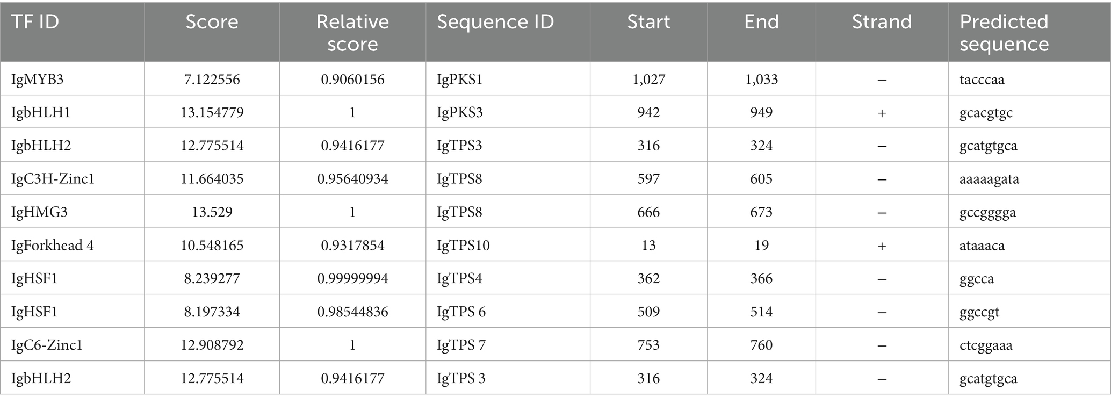Image resolution: width=1111 pixels, height=404 pixels.
Task: Click the Sequence ID column header
Action: [495, 22]
